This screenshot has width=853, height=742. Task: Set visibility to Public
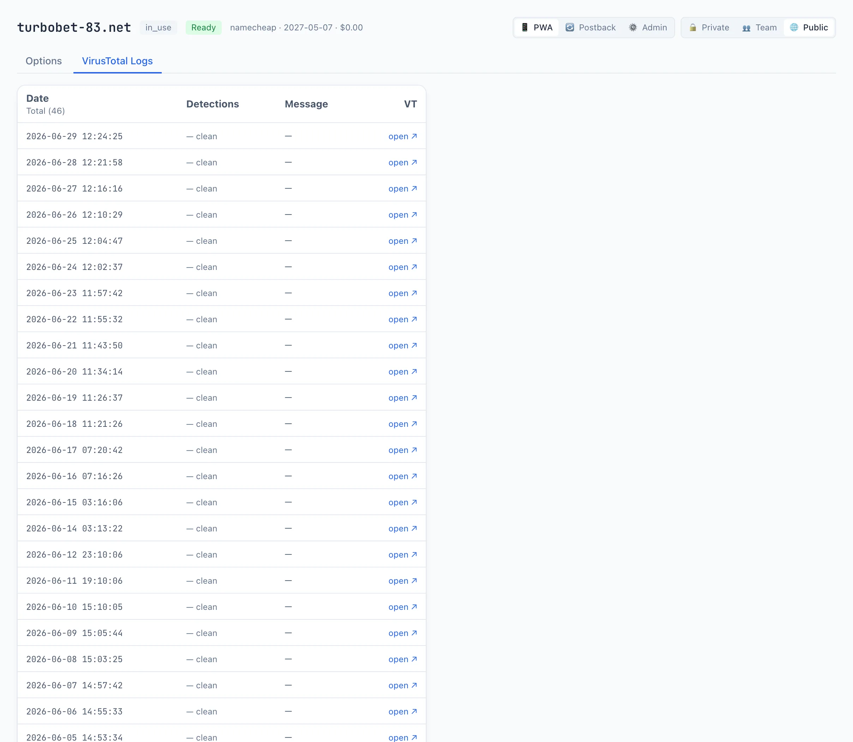pos(809,27)
